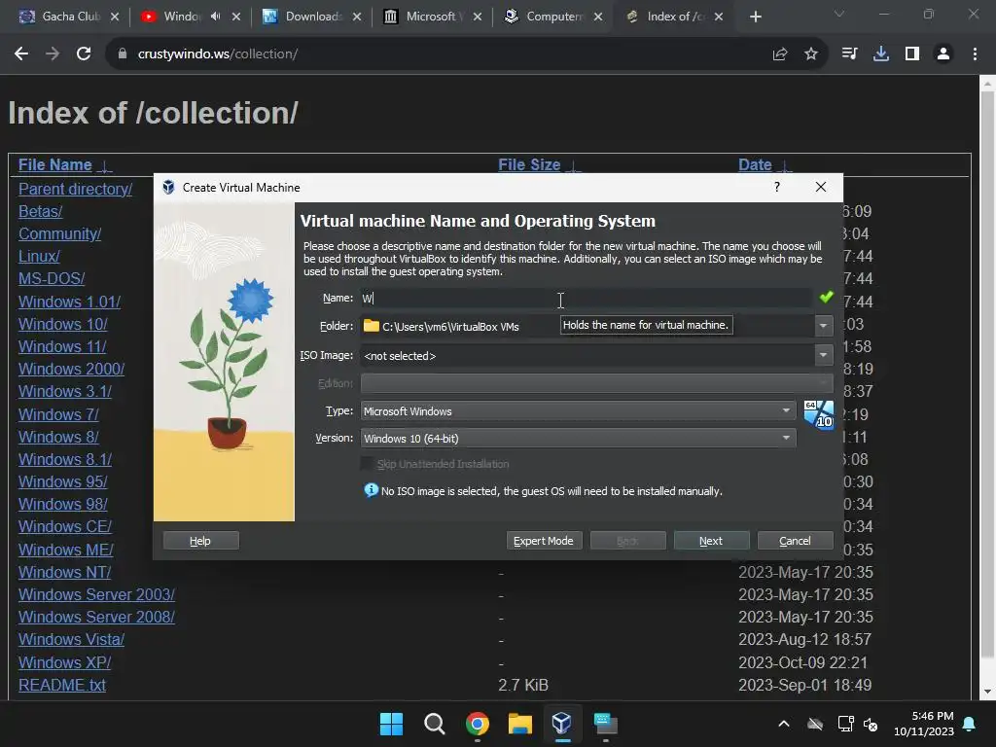
Task: Open Chrome downloads icon
Action: pos(881,54)
